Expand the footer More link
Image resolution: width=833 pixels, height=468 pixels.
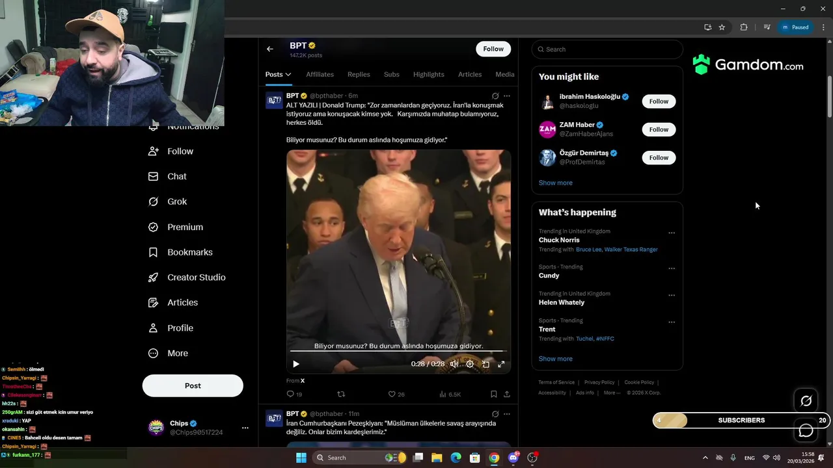tap(611, 393)
